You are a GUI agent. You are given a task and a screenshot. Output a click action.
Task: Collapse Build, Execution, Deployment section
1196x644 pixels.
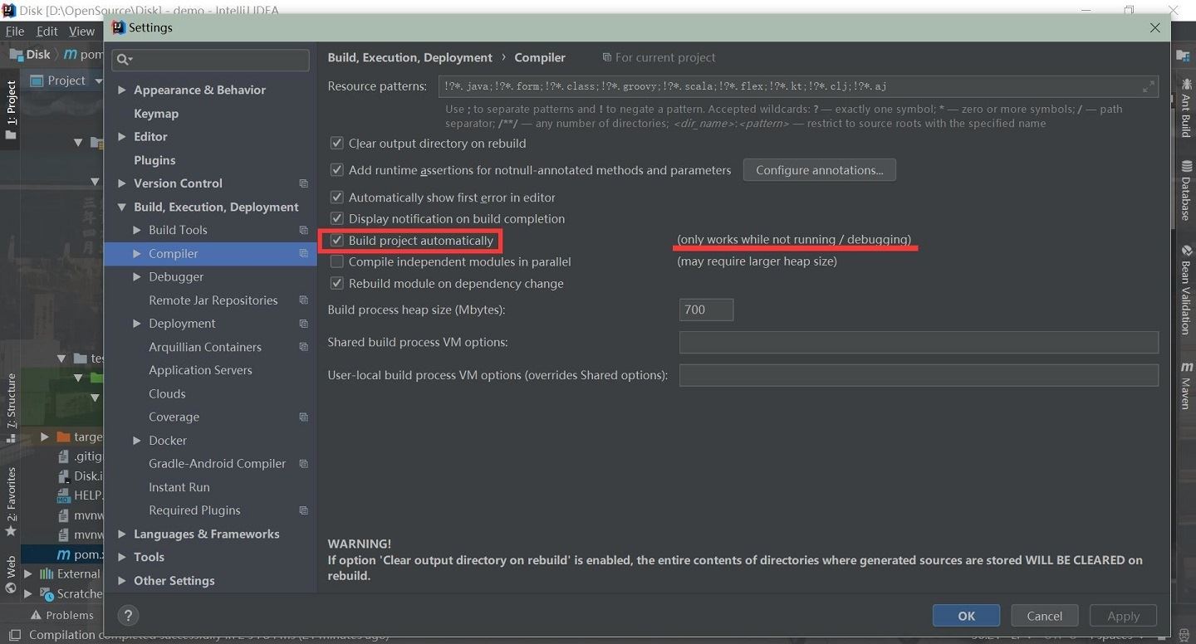pos(122,207)
